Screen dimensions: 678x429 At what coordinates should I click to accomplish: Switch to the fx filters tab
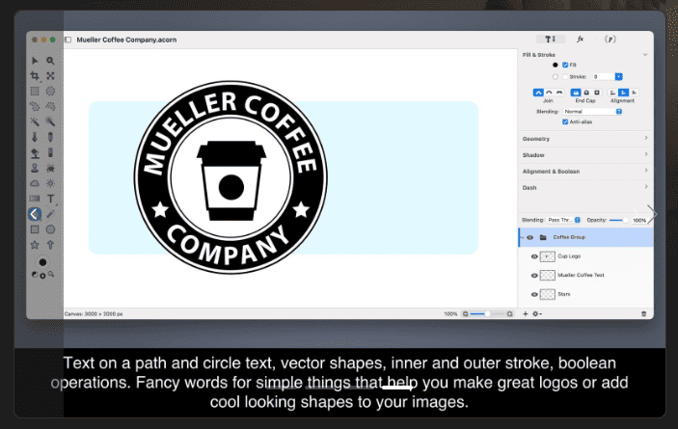tap(580, 40)
